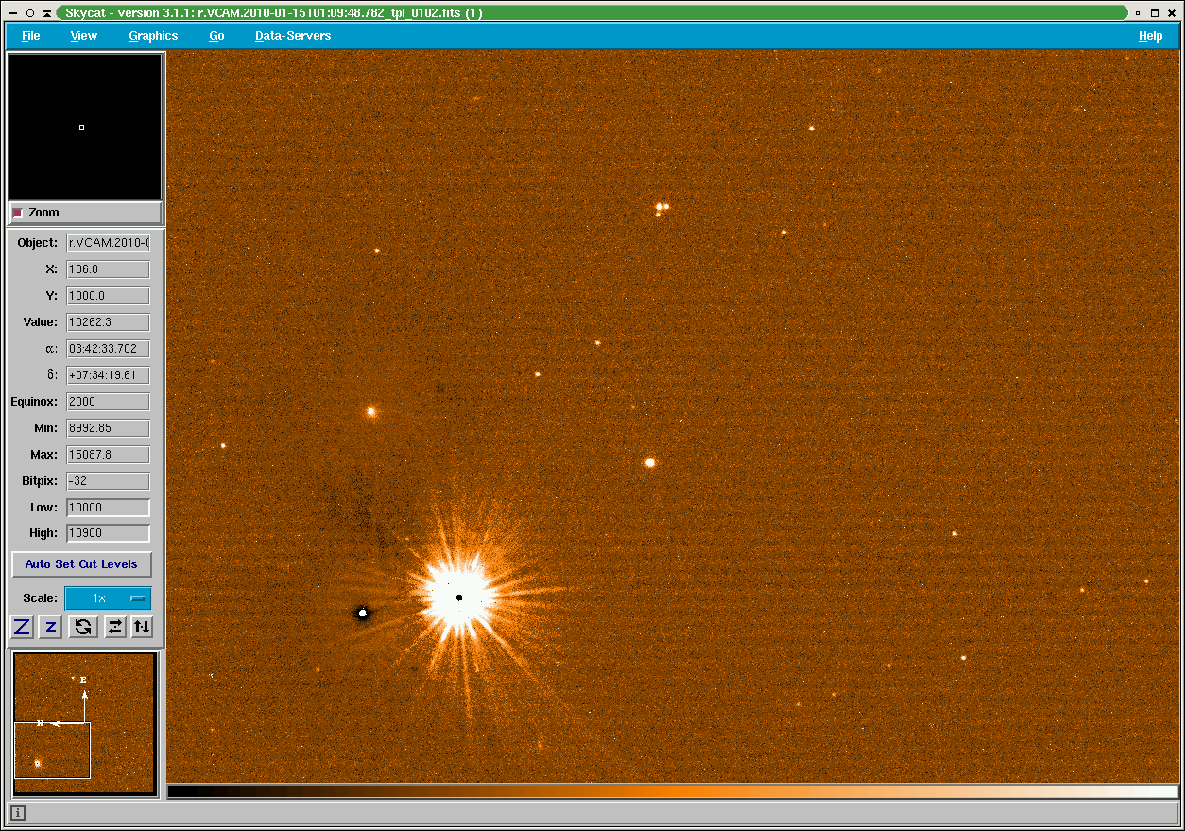Toggle the Zoom window checkbox
Viewport: 1185px width, 831px height.
coord(18,213)
